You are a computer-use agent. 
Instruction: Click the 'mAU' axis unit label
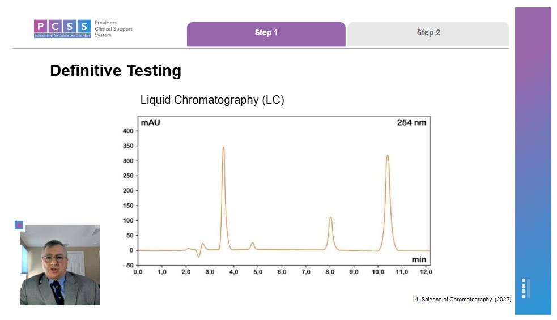click(x=150, y=122)
